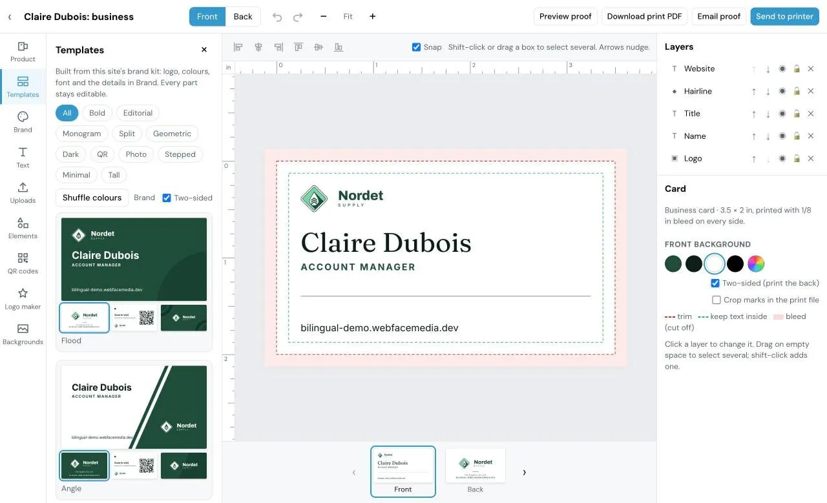Screen dimensions: 827x503
Task: Align selection to left edge
Action: point(238,47)
